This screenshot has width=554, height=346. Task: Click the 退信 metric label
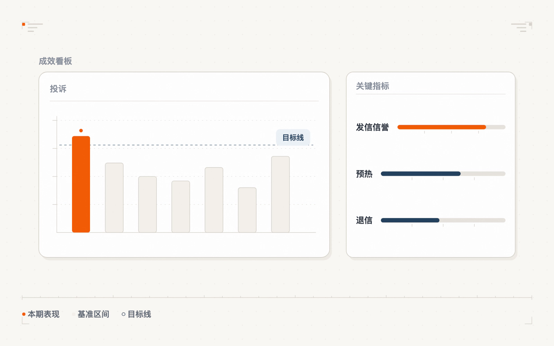point(364,220)
